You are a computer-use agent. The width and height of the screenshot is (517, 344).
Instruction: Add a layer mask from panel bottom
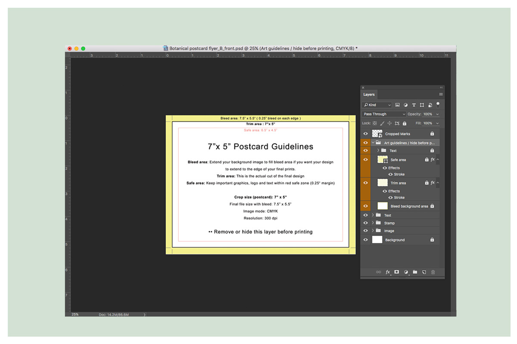[x=396, y=272]
